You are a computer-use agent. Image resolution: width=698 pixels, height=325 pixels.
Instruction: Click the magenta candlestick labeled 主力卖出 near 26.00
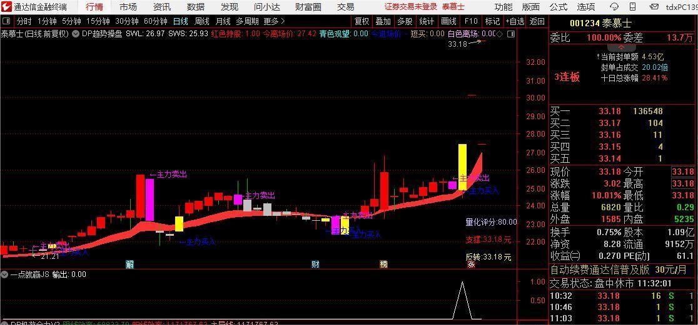tap(149, 200)
